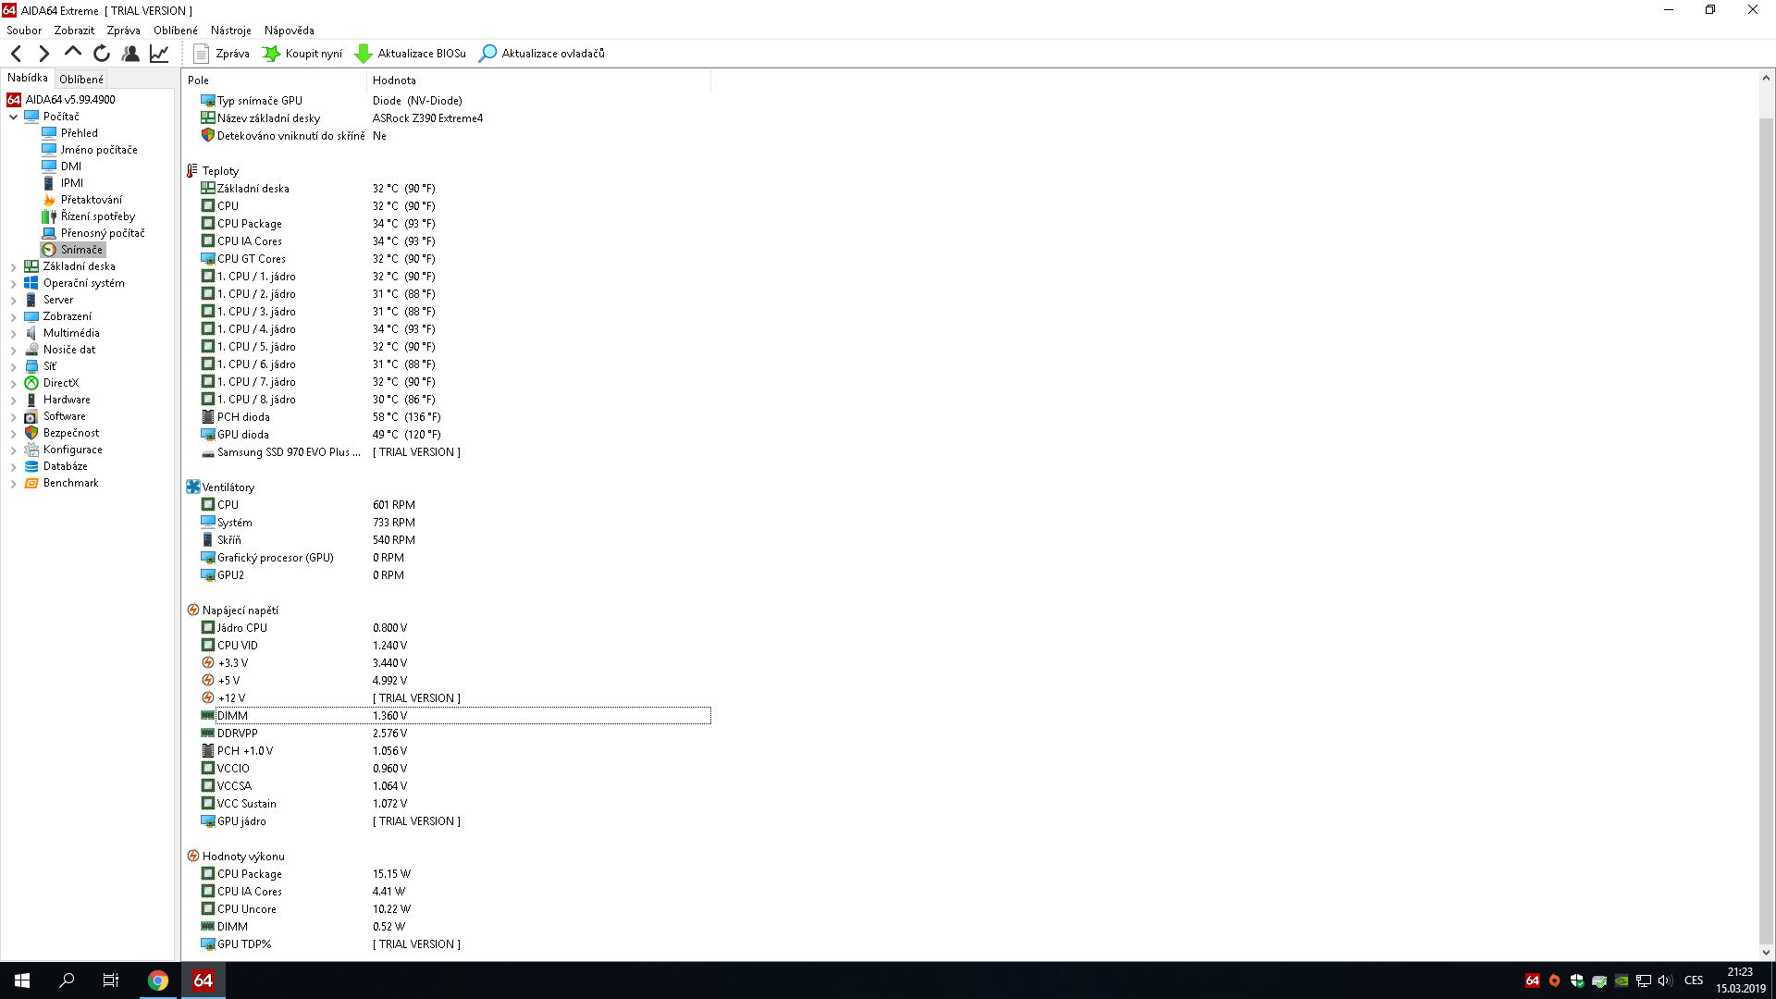
Task: Click Aktualizace BIOSu toolbar button
Action: [411, 54]
